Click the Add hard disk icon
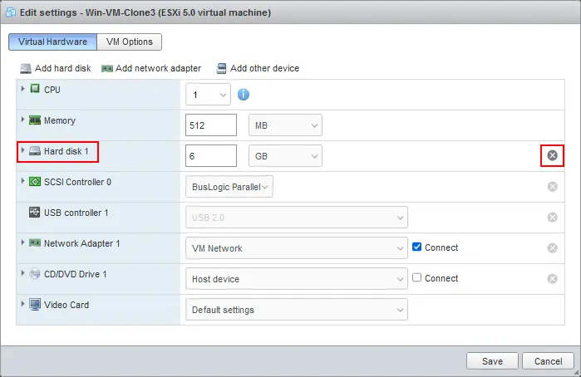 26,69
